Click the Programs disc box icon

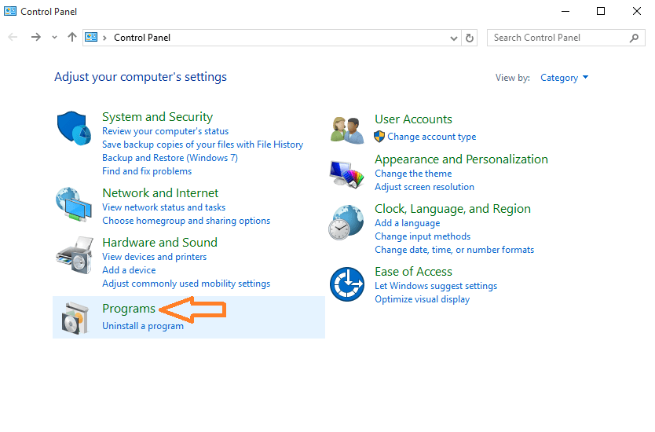[x=75, y=318]
